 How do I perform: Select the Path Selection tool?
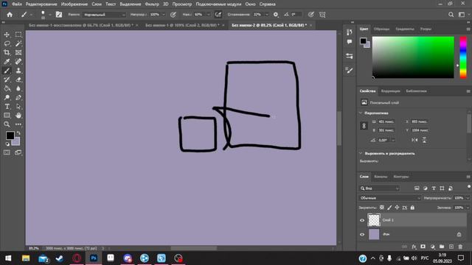click(x=18, y=107)
